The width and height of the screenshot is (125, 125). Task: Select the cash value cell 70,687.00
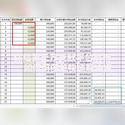tap(84, 24)
